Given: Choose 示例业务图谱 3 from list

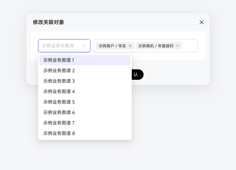Looking at the screenshot, I should 85,81.
